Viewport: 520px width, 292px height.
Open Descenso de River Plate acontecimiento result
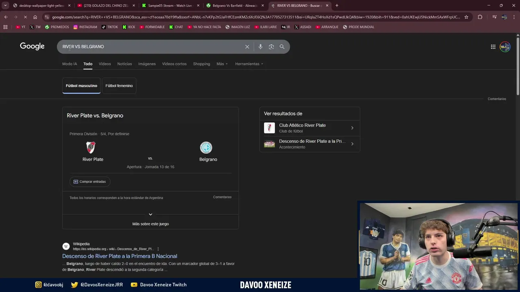pyautogui.click(x=310, y=144)
